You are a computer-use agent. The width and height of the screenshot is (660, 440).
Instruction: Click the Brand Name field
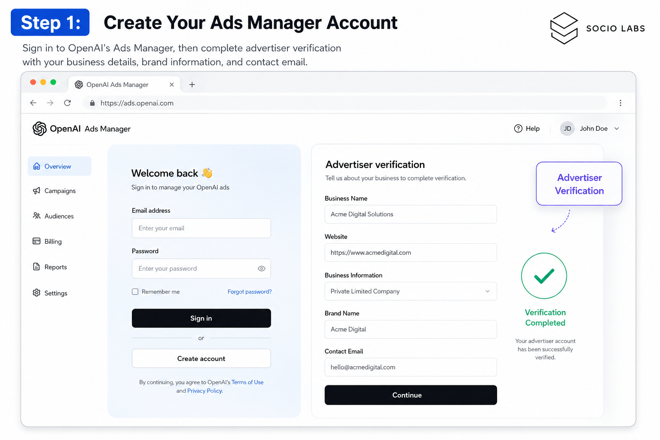[x=411, y=329]
